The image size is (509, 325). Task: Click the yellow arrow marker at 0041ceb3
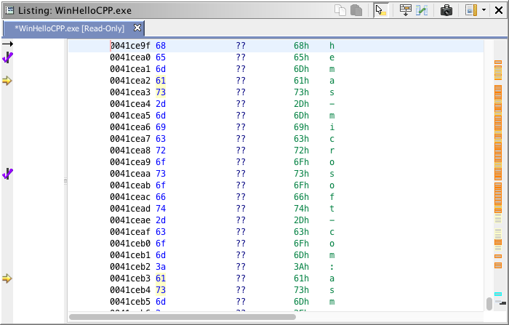click(7, 278)
